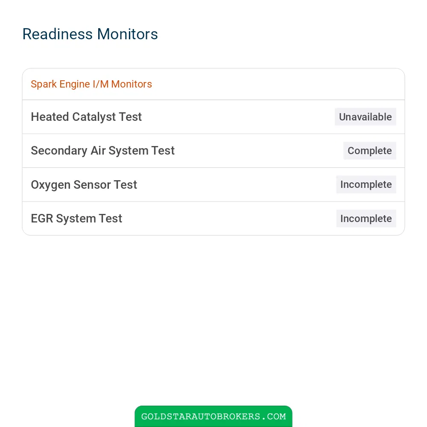This screenshot has height=427, width=427.
Task: Click Incomplete badge for EGR System Test
Action: pyautogui.click(x=366, y=219)
